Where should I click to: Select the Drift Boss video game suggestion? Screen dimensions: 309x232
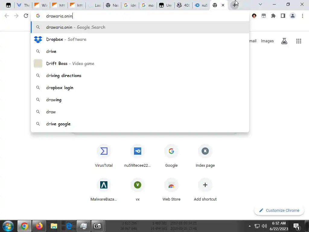(x=140, y=63)
